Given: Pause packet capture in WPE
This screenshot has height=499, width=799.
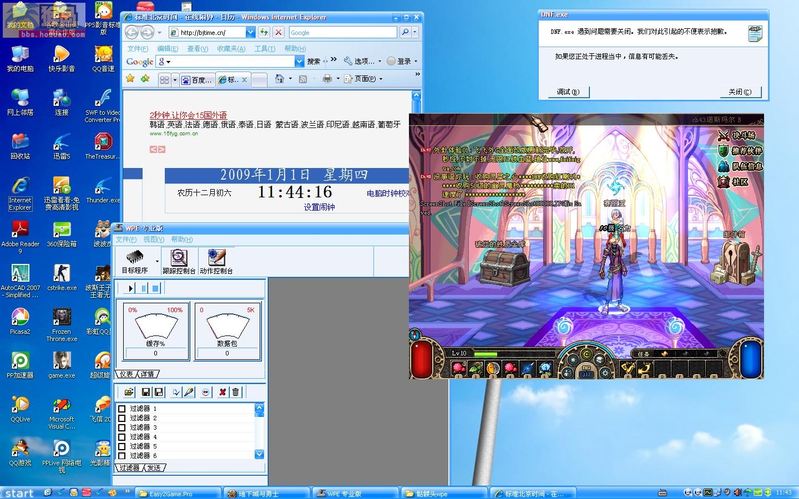Looking at the screenshot, I should [143, 288].
